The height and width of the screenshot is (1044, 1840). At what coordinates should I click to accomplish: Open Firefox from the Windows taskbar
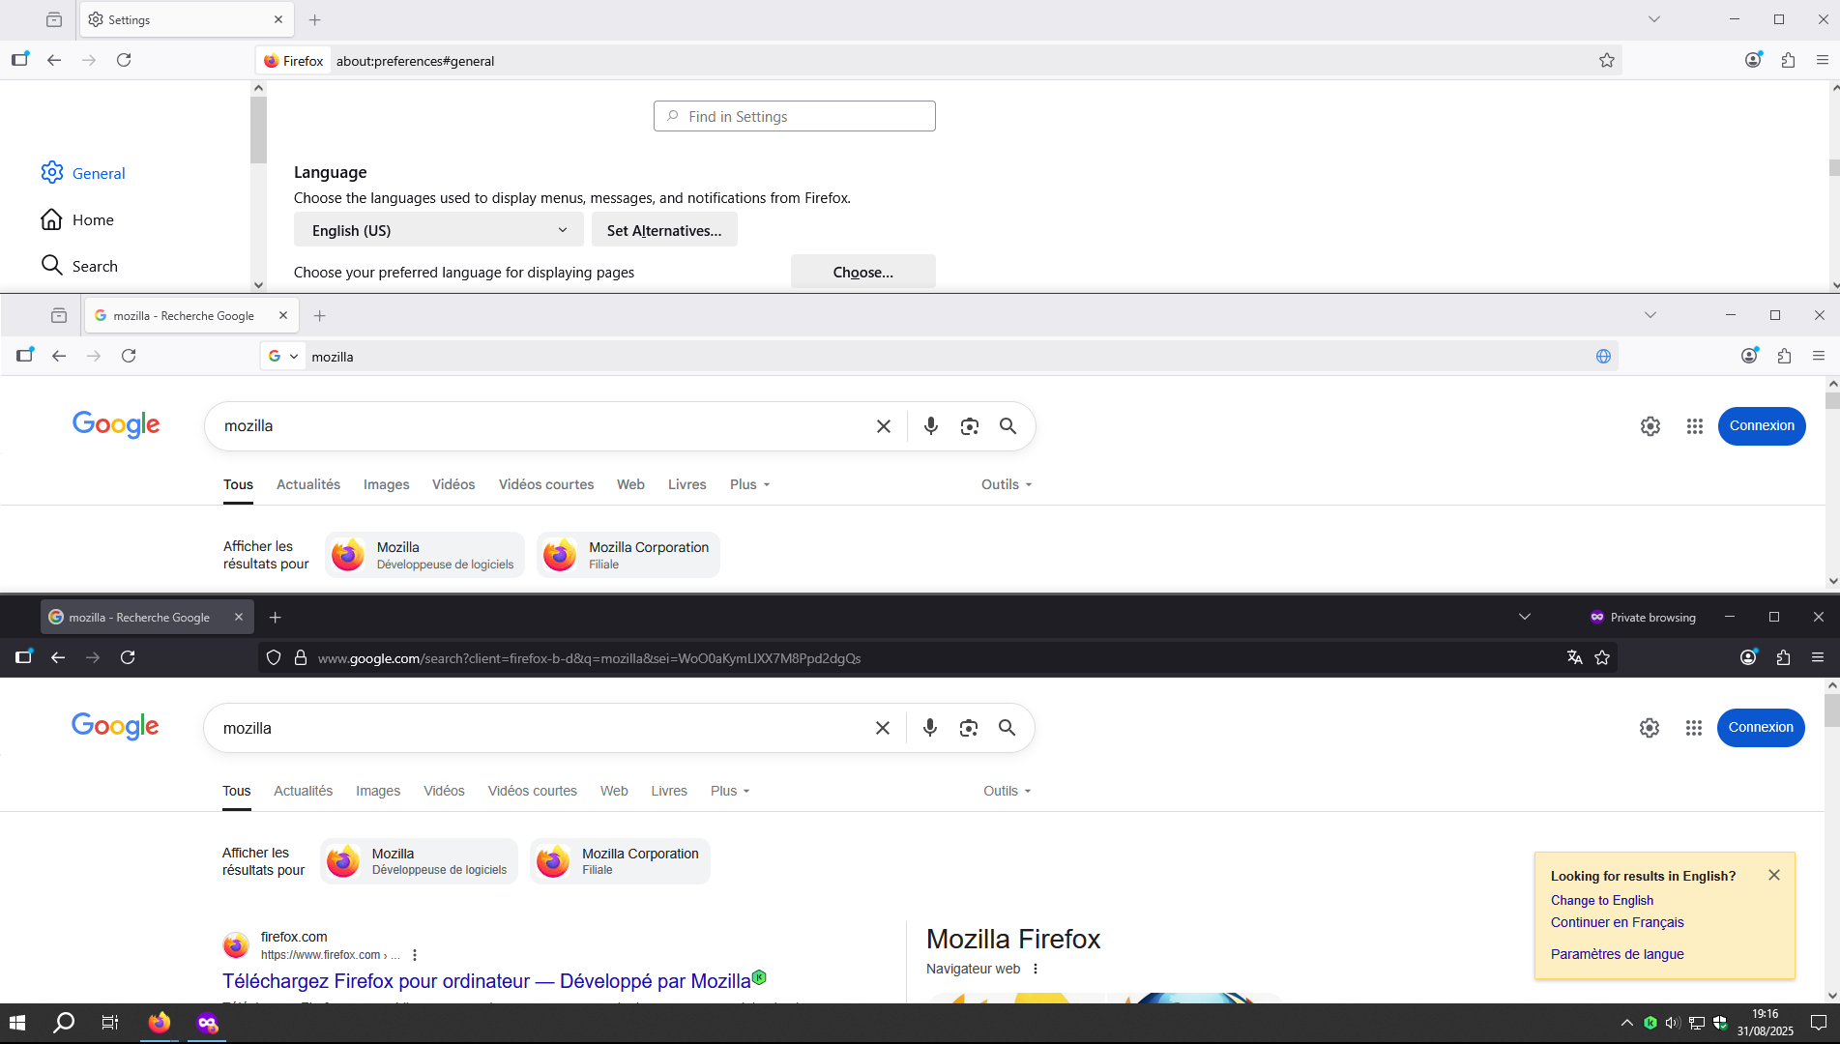coord(160,1022)
